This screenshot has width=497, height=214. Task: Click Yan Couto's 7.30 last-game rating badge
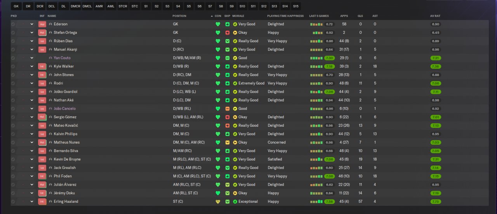point(329,58)
